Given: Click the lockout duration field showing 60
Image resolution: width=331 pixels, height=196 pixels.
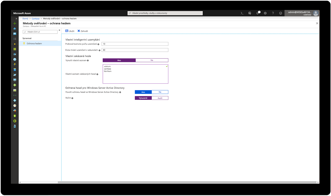Looking at the screenshot, I should (135, 50).
